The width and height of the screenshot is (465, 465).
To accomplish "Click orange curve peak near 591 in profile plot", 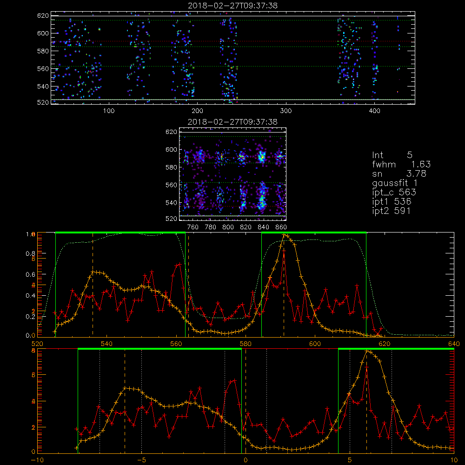I will [284, 235].
